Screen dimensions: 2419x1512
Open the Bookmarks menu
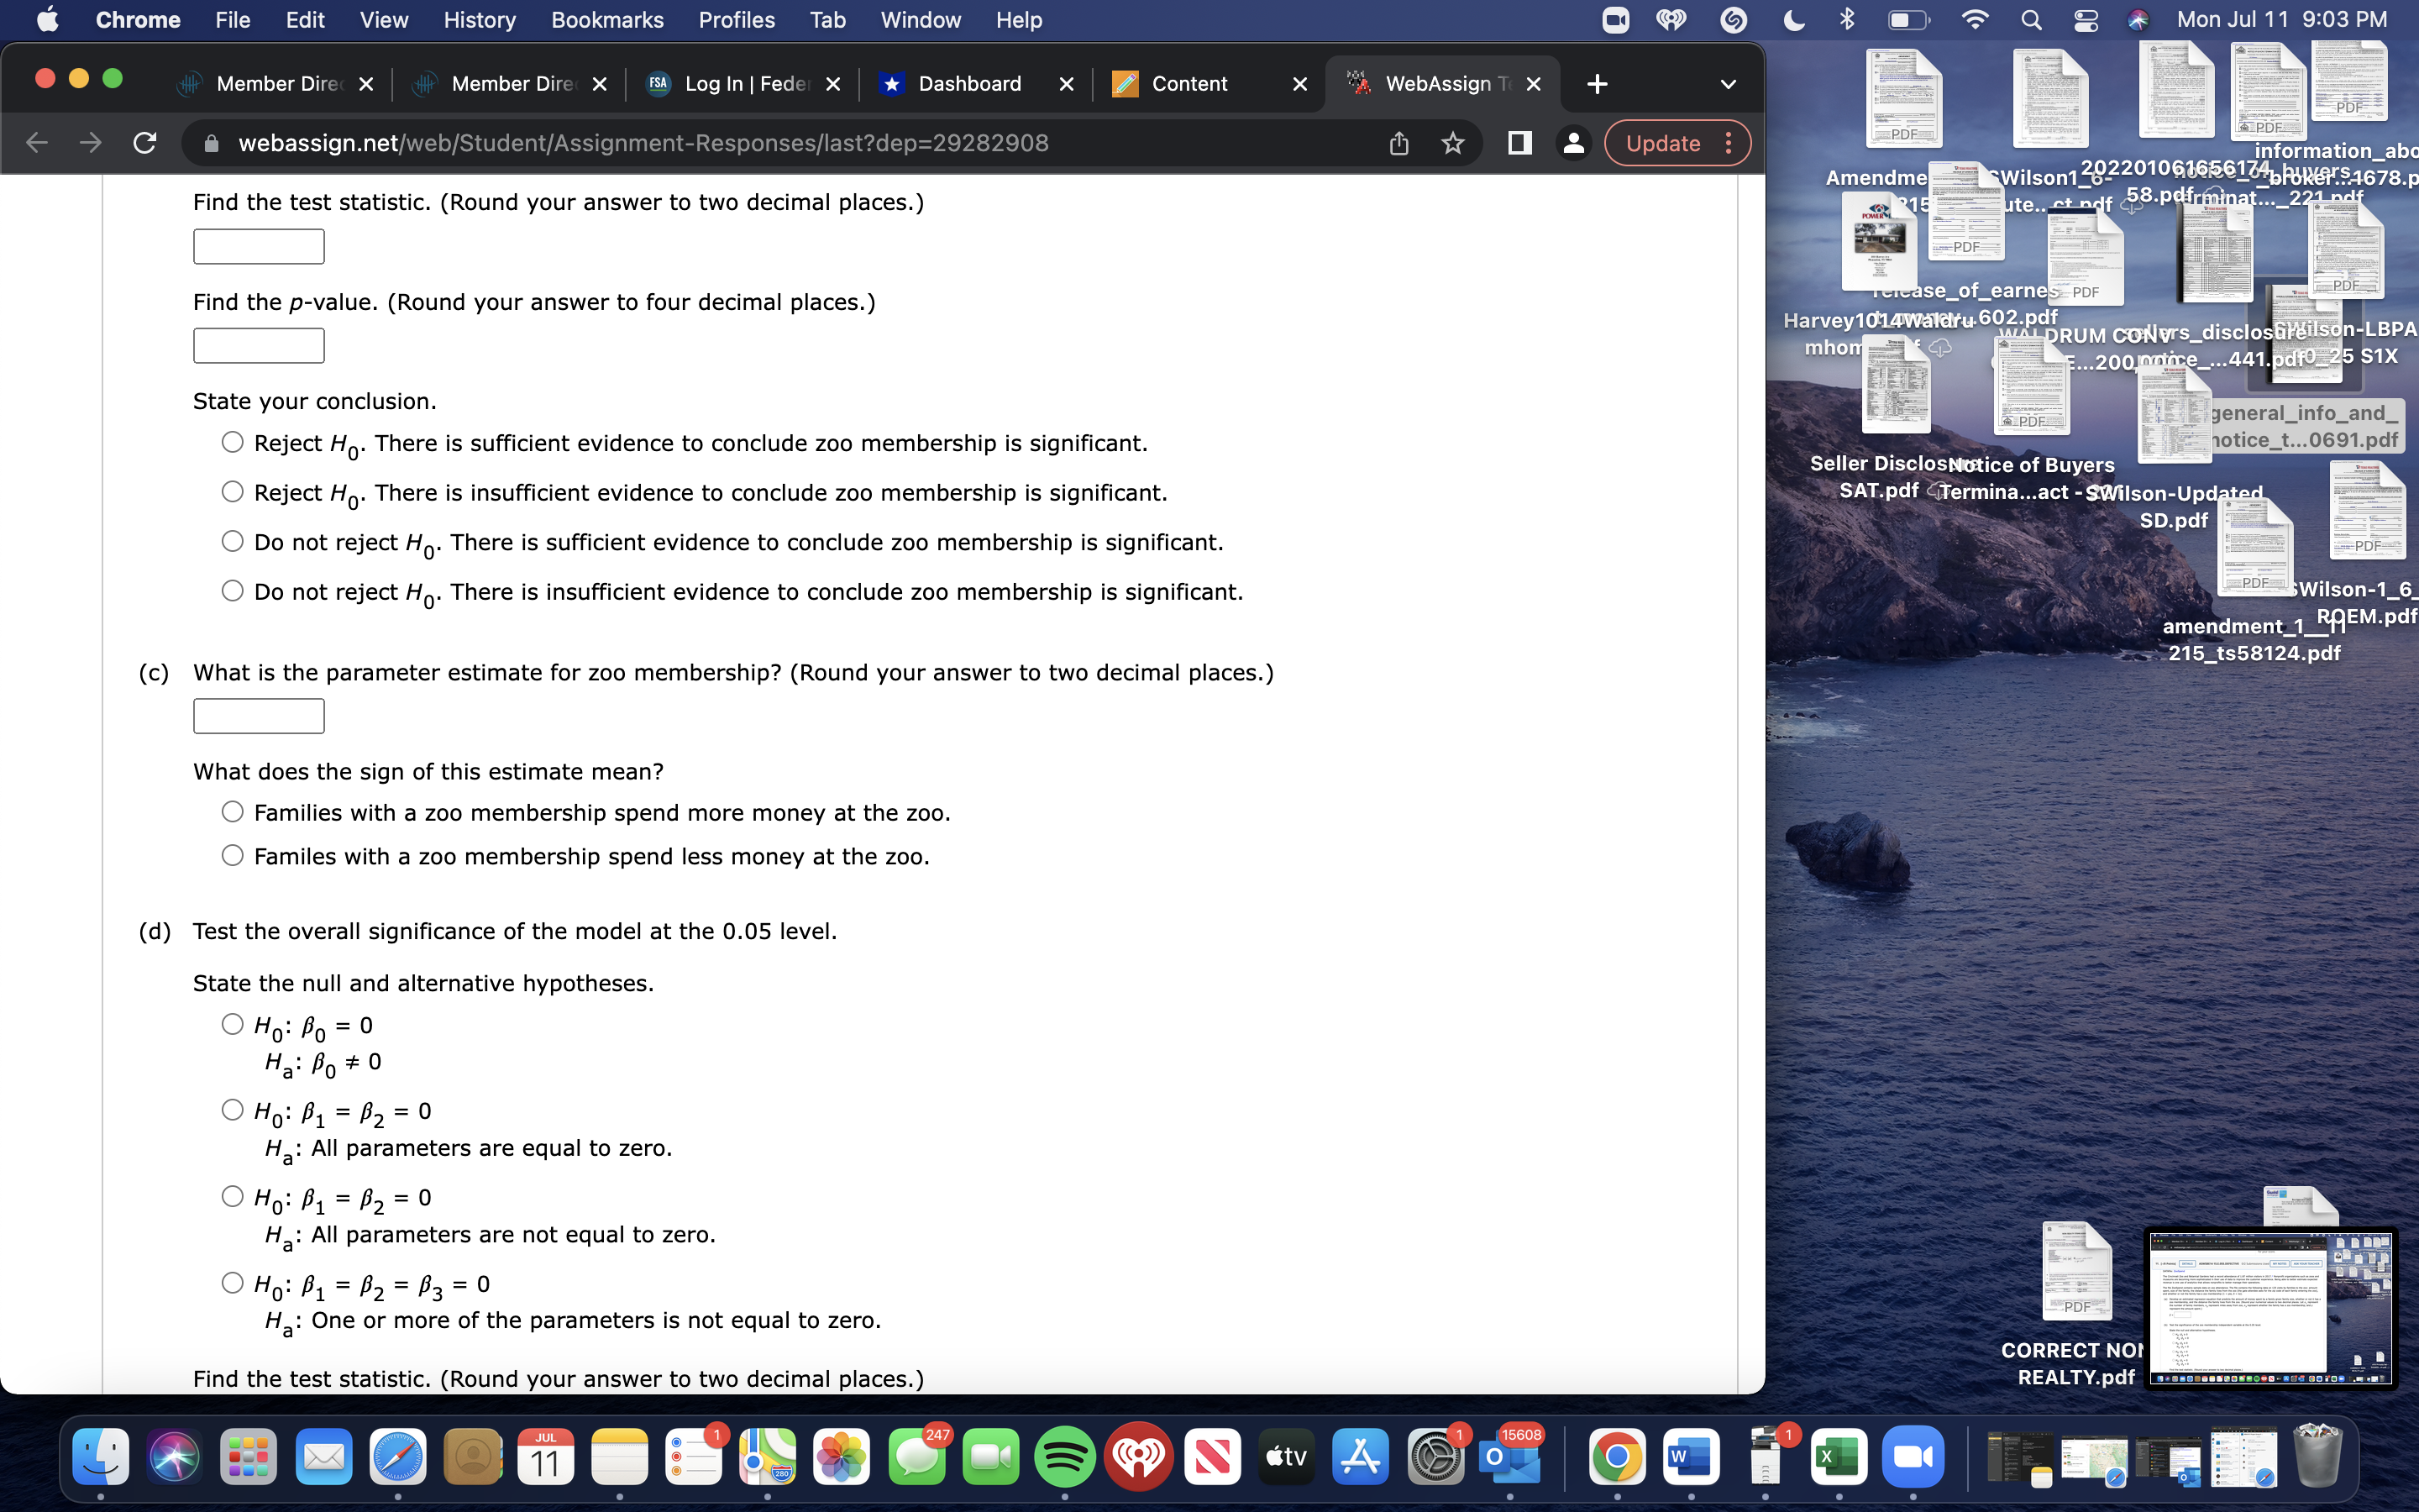(x=606, y=20)
